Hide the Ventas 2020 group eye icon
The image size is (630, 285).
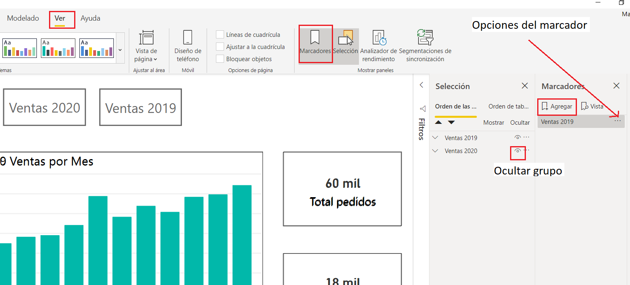coord(517,151)
